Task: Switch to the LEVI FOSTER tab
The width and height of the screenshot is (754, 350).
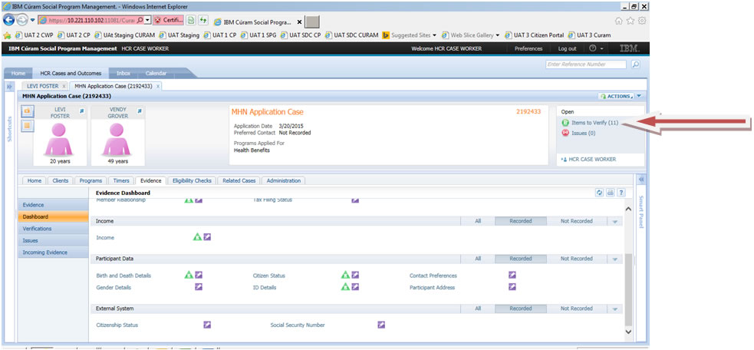Action: tap(43, 86)
